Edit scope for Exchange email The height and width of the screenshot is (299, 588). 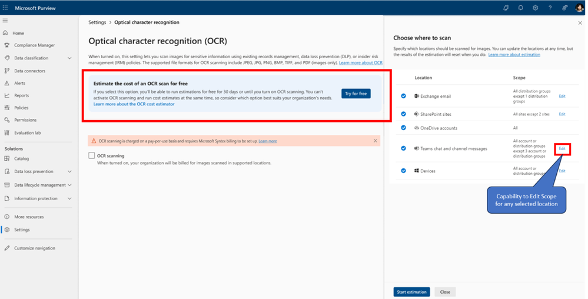click(562, 96)
